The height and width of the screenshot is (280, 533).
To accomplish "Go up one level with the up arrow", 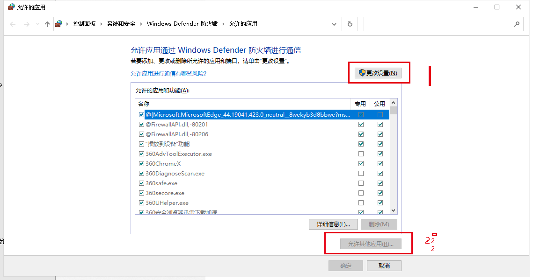I will [47, 24].
